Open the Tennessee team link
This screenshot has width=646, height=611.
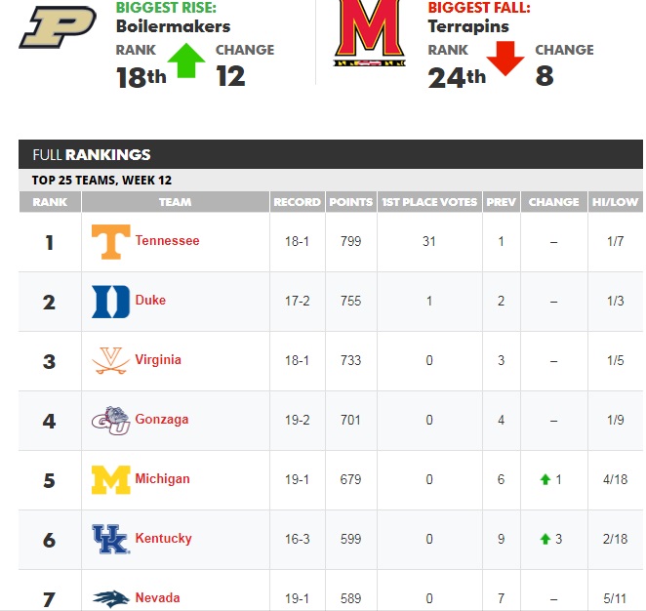tap(167, 241)
